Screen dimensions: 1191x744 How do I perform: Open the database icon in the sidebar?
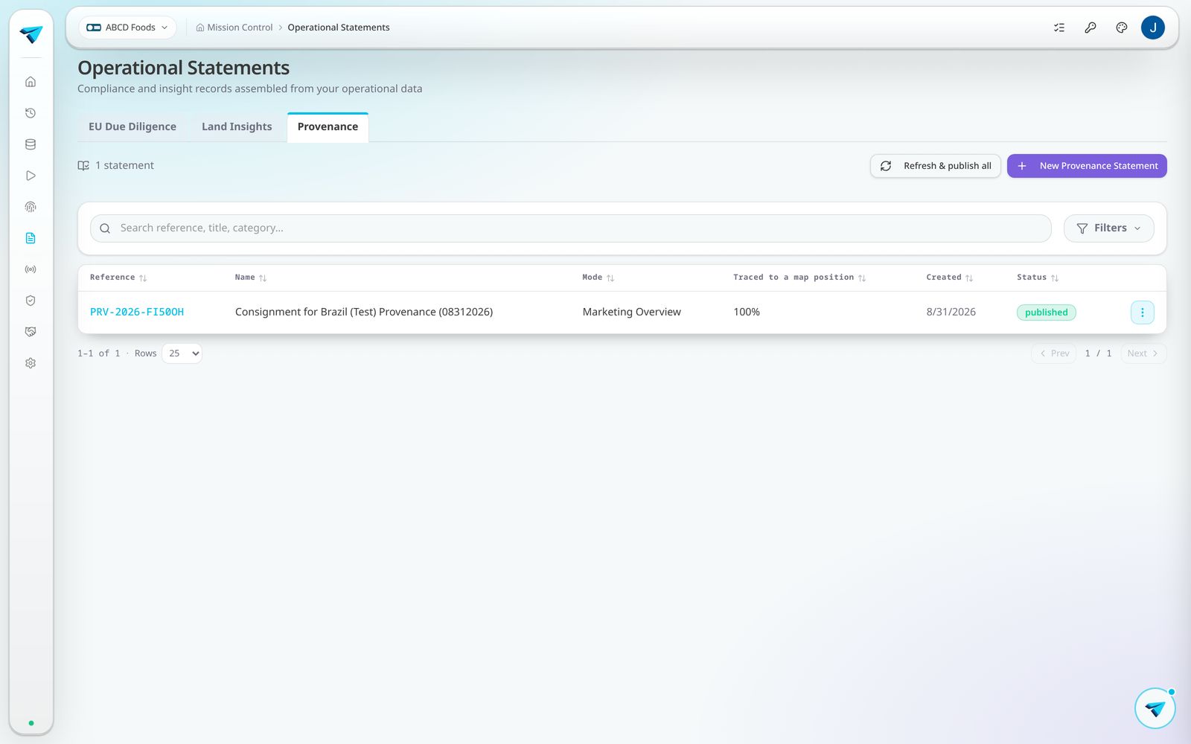pos(31,144)
